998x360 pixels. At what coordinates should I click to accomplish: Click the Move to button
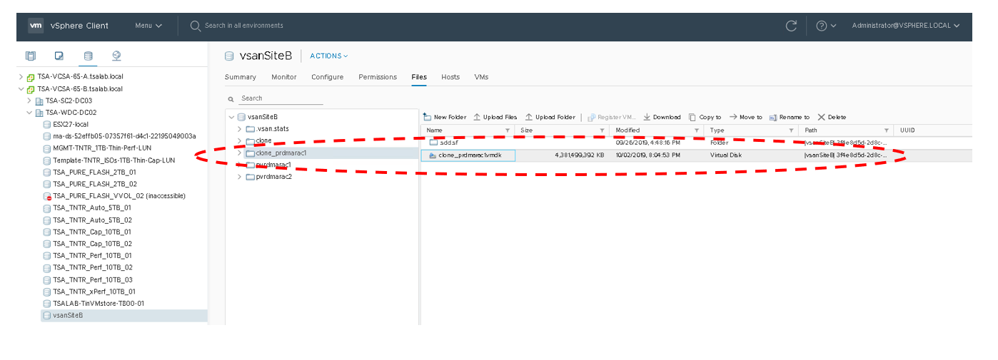pyautogui.click(x=745, y=117)
